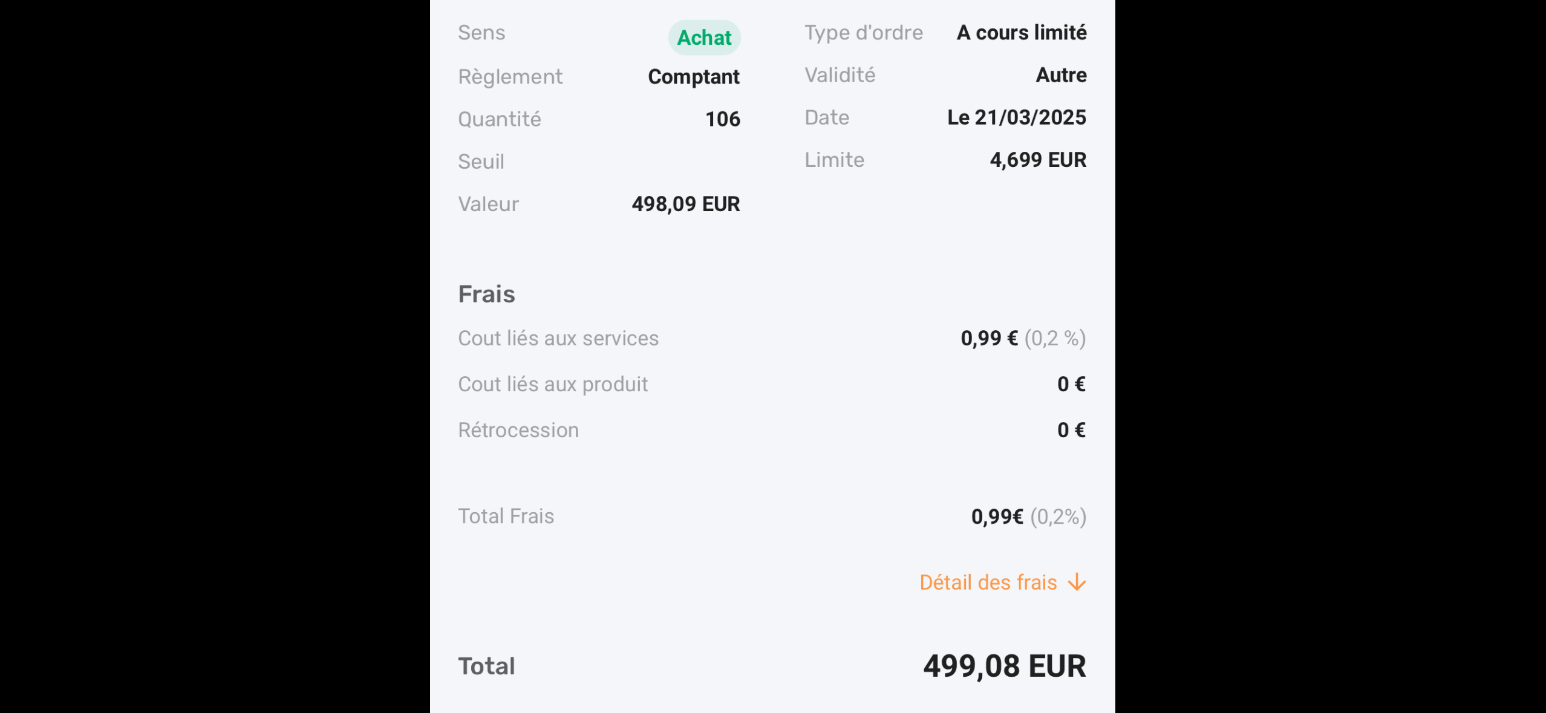The width and height of the screenshot is (1546, 713).
Task: Select the Cout liés aux services label
Action: pos(558,338)
